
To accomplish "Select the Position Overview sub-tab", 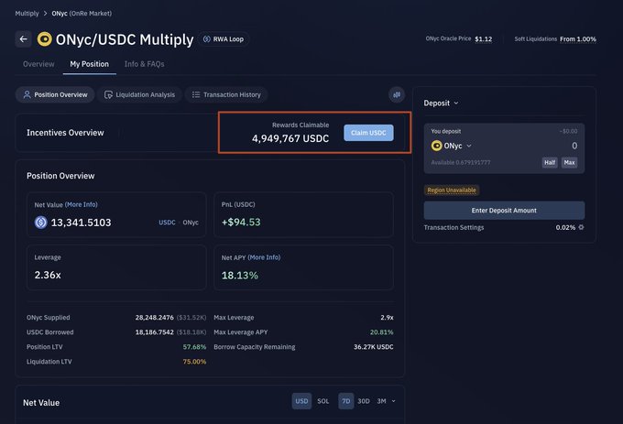I will tap(55, 94).
